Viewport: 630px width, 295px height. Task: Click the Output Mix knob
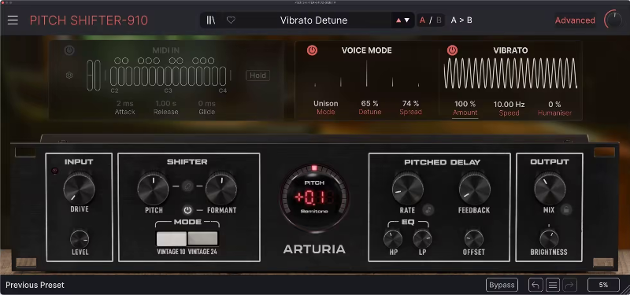coord(550,189)
